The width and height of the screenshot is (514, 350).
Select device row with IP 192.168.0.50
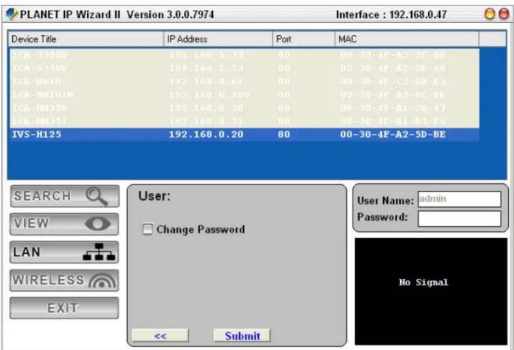(244, 108)
